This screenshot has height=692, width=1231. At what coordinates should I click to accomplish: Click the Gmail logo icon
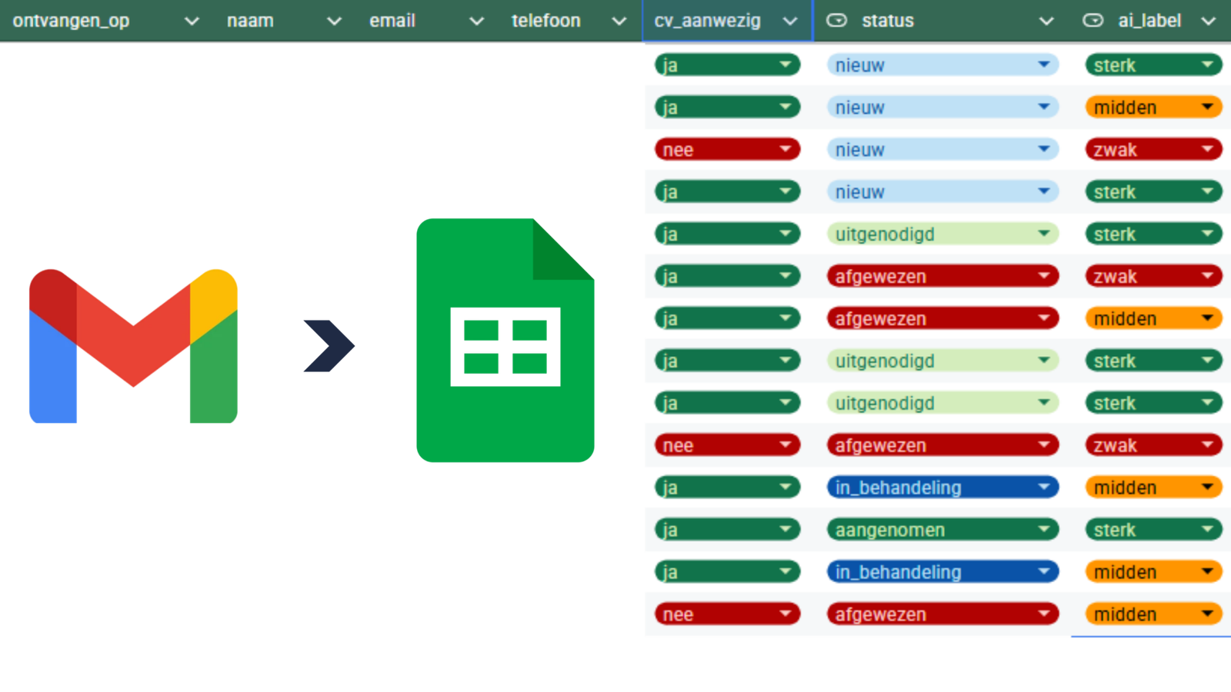133,346
